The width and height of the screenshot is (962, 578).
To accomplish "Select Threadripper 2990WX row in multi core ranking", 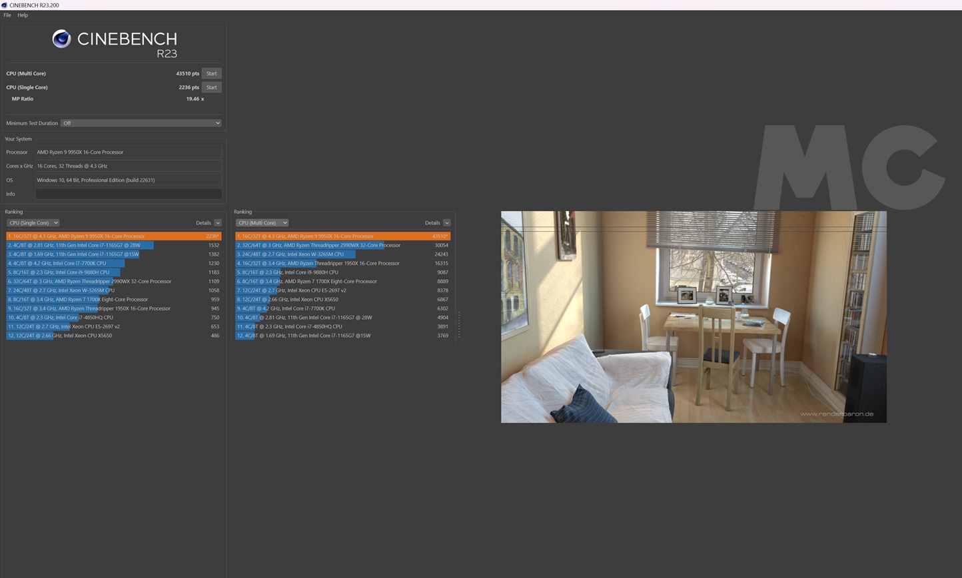I will tap(342, 245).
